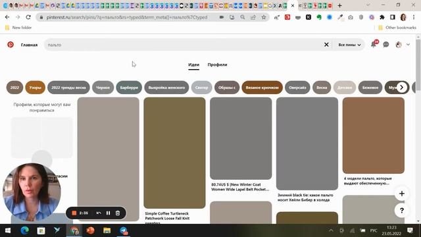This screenshot has height=237, width=421.
Task: Open the Chrome three-dot menu
Action: point(414,17)
